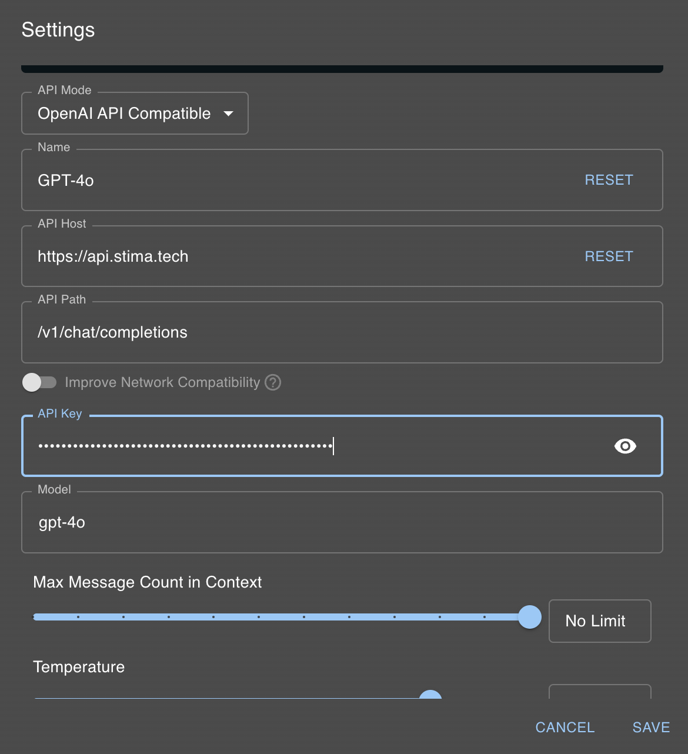Open the API Mode dropdown arrow
Viewport: 688px width, 754px height.
coord(229,114)
